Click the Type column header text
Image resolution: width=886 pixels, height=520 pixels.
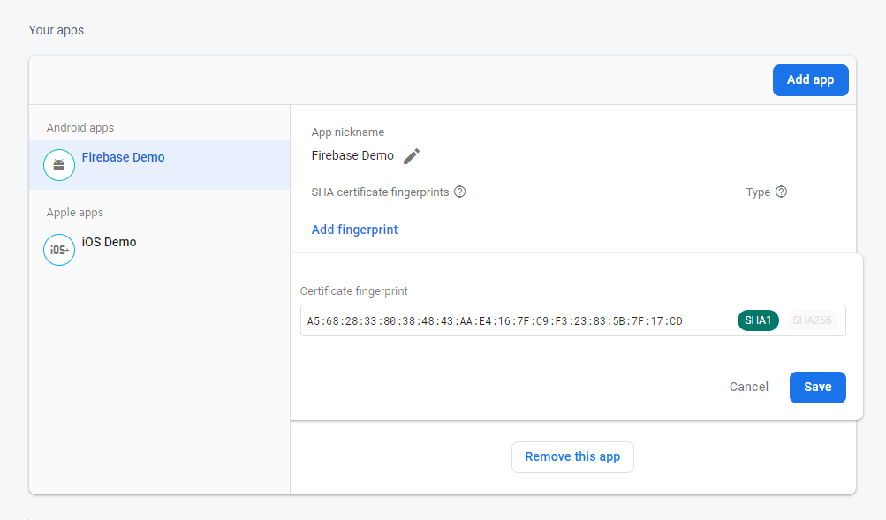[x=758, y=192]
